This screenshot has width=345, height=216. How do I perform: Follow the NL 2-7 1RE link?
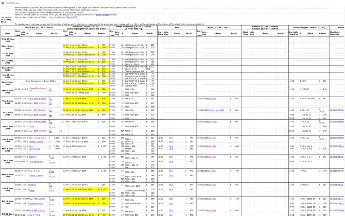point(35,214)
